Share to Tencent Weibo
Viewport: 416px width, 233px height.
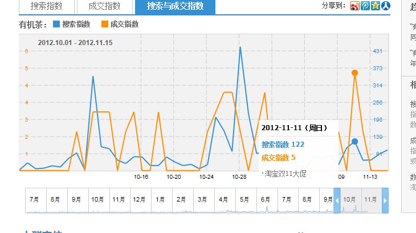coord(365,6)
